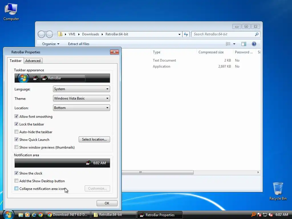Click RetroBar icon in notification area preview
The width and height of the screenshot is (292, 219).
[x=88, y=163]
